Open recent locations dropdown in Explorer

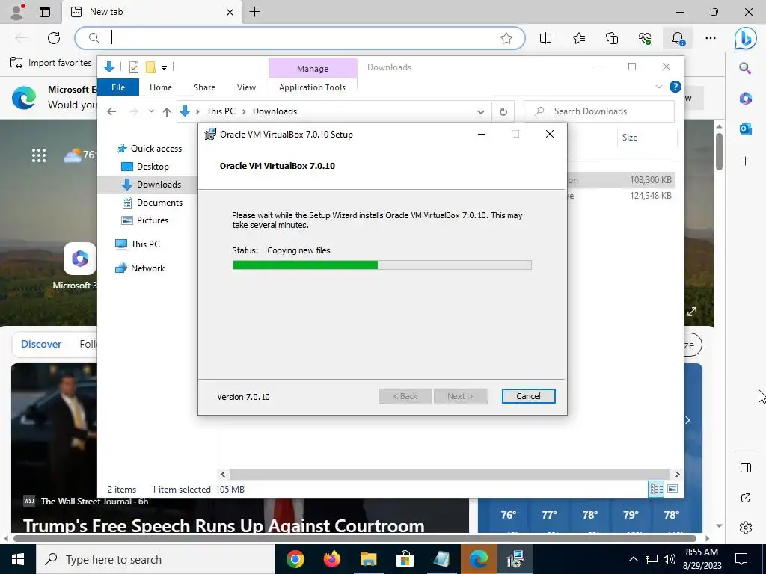click(x=151, y=111)
